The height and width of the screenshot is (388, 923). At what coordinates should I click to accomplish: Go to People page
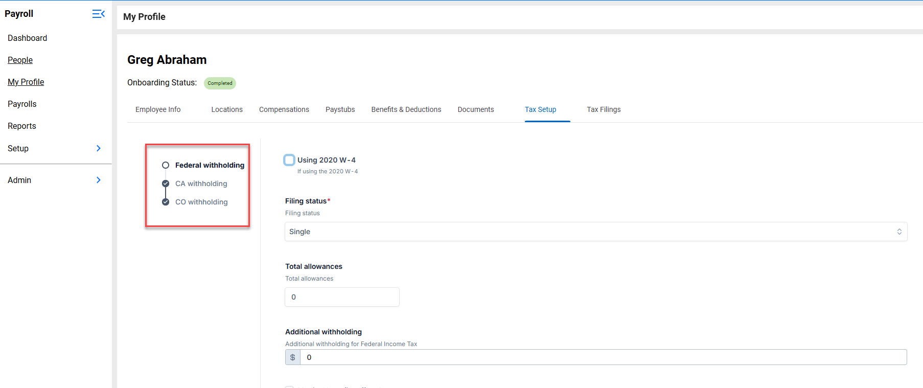[x=20, y=60]
